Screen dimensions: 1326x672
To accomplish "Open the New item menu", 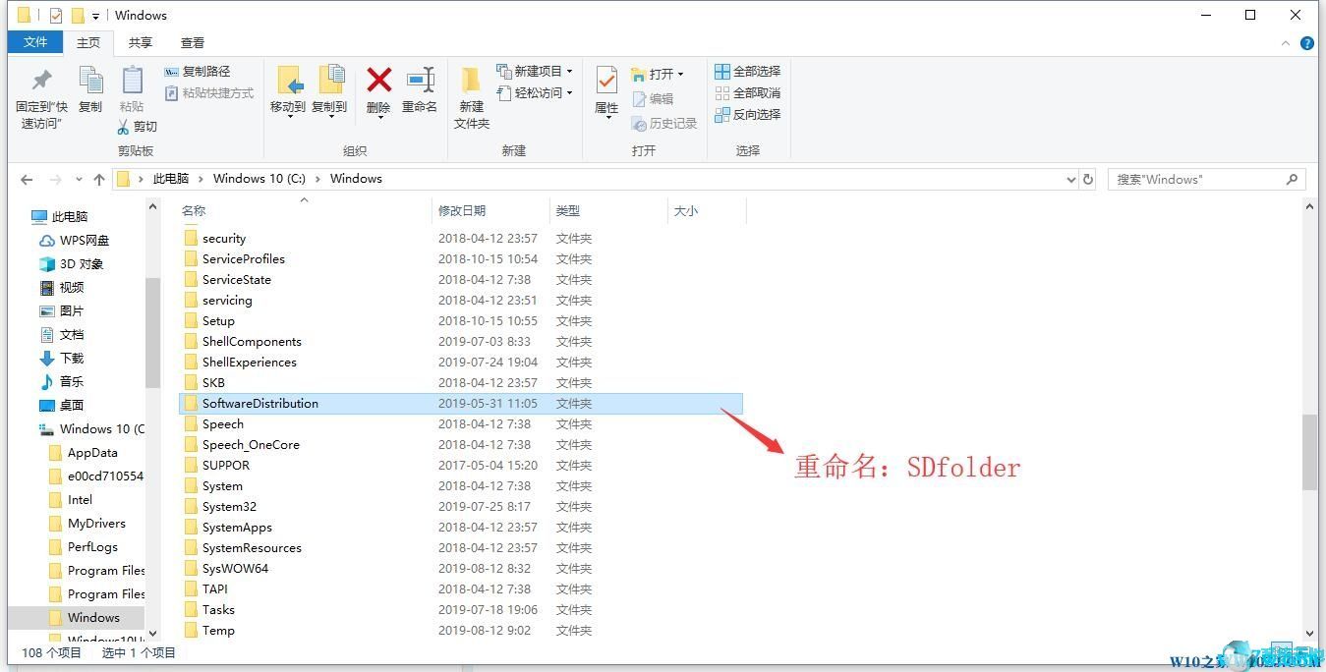I will pyautogui.click(x=535, y=72).
